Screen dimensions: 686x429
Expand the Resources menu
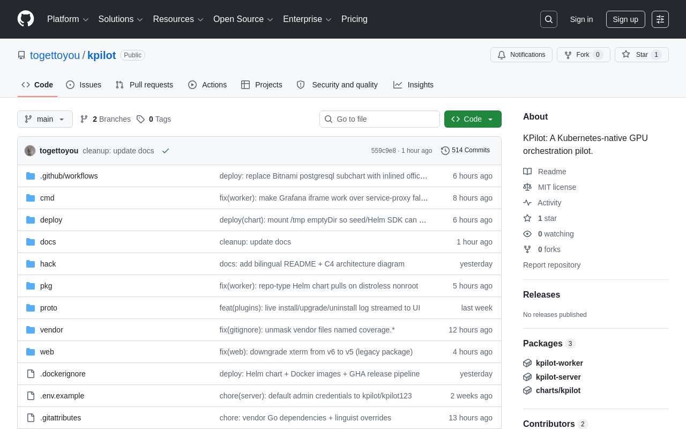coord(178,19)
